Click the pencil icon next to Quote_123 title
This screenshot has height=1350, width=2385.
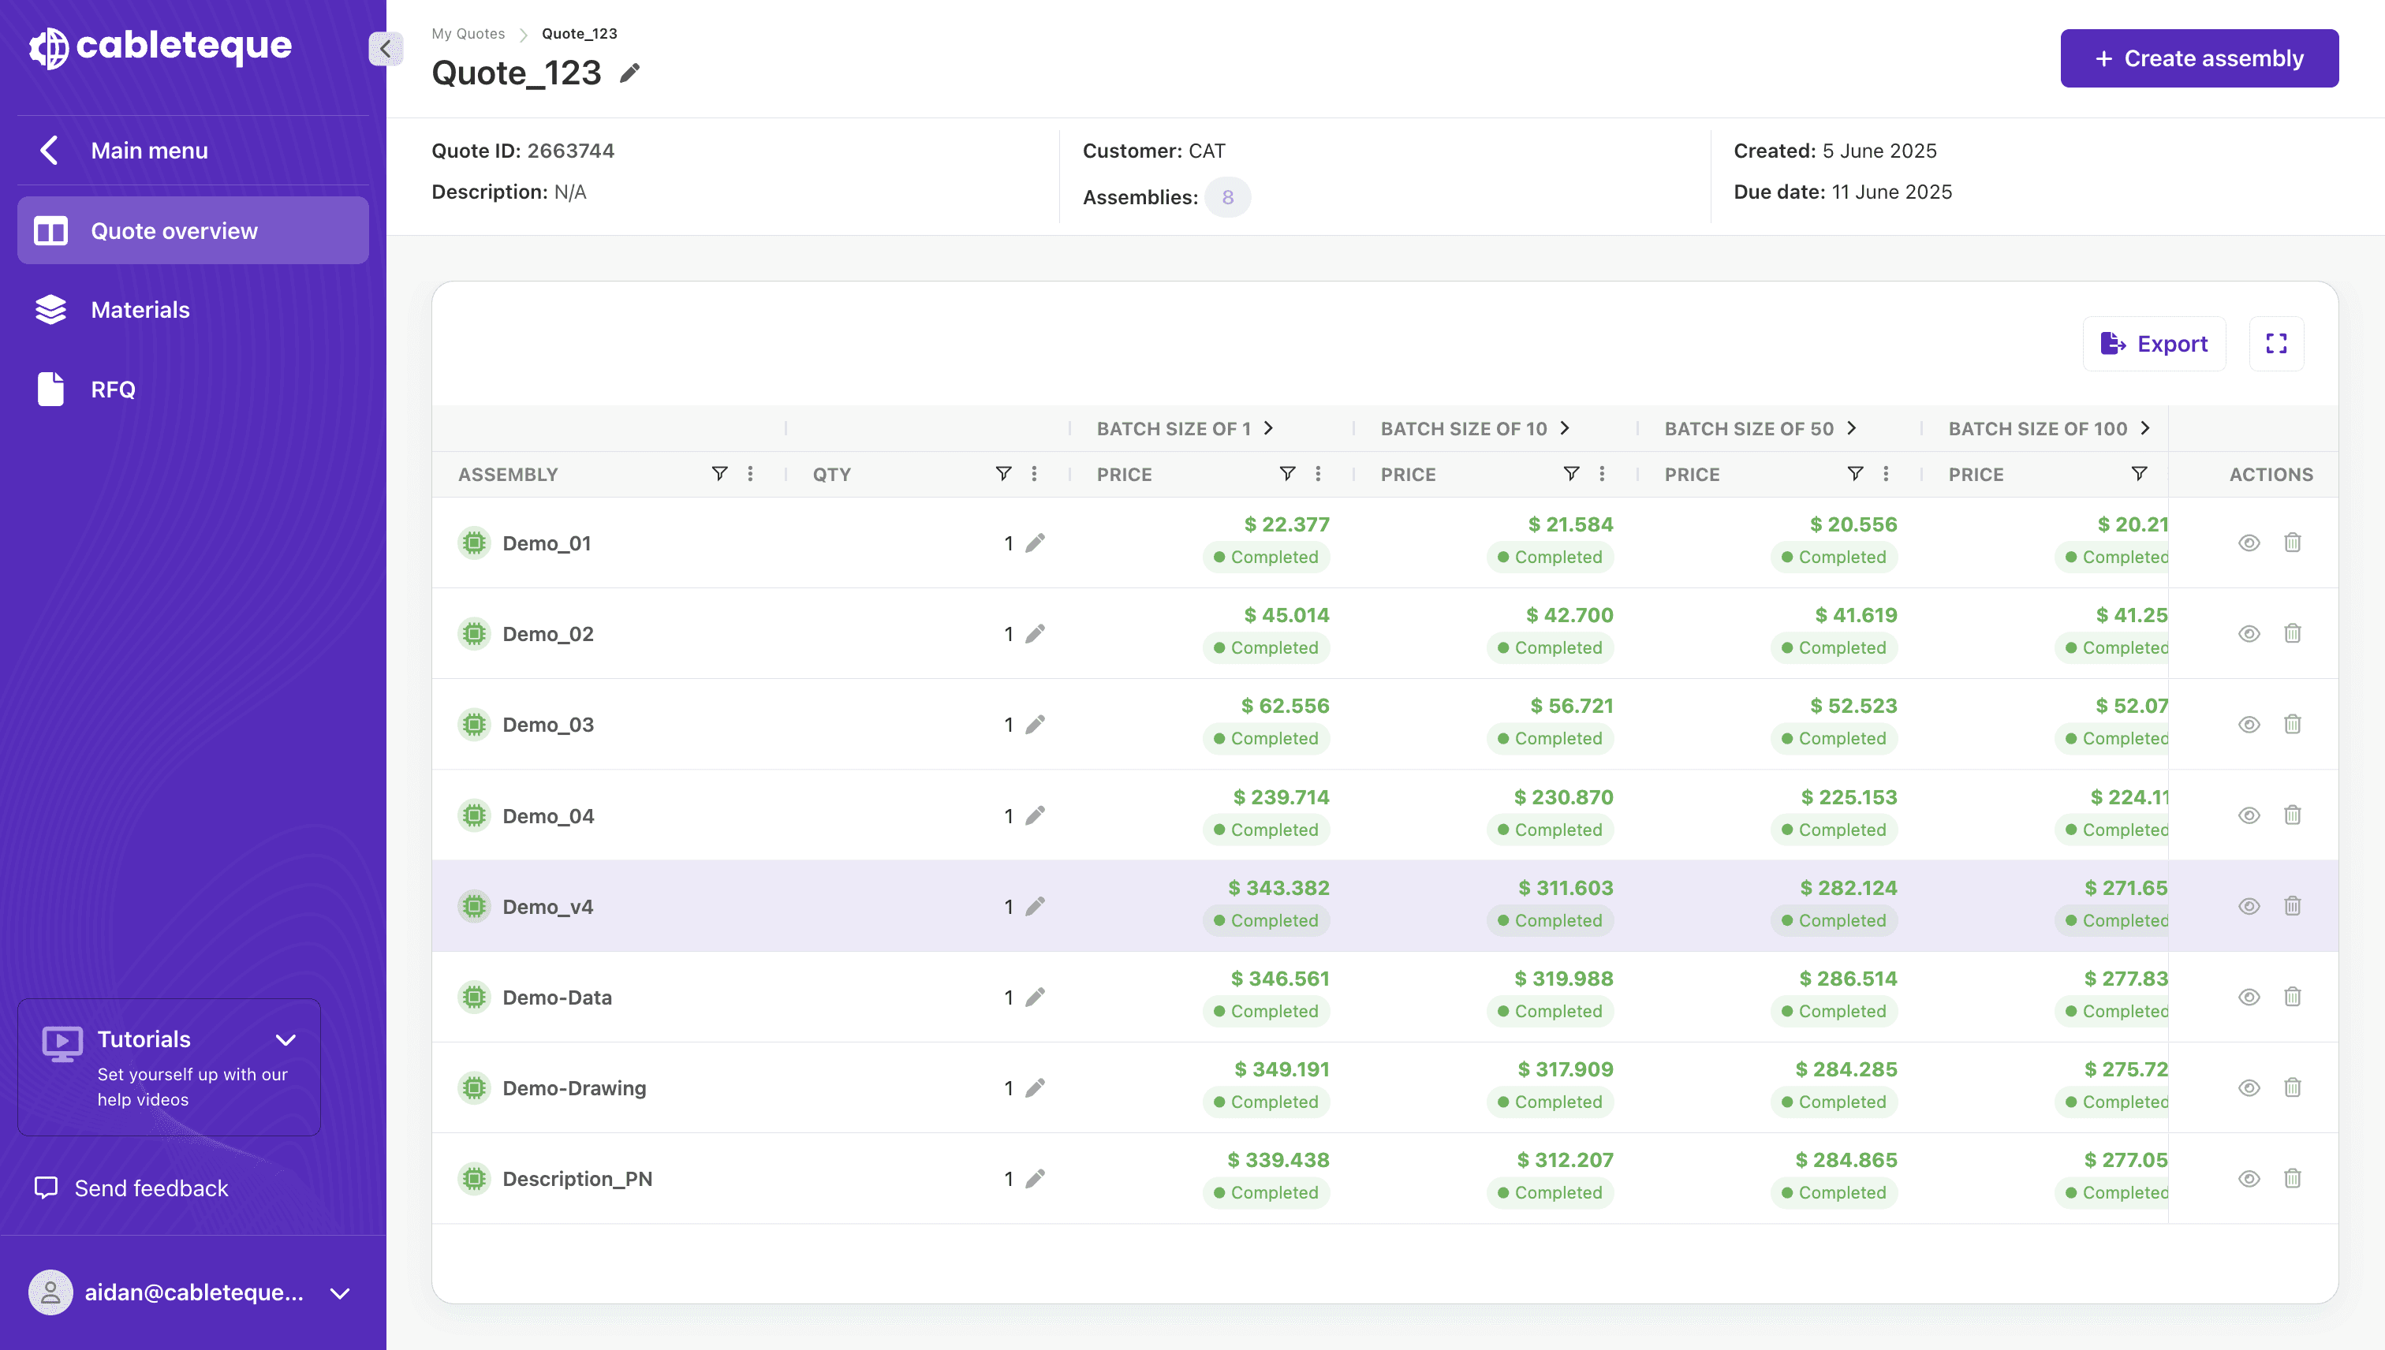tap(631, 73)
